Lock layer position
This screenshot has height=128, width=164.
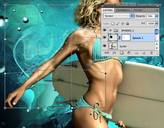pos(122,24)
